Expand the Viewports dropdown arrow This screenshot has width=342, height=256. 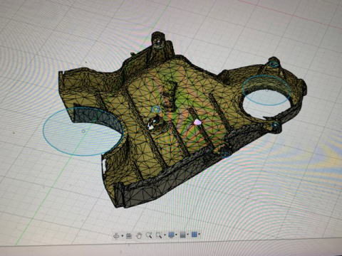pos(199,234)
